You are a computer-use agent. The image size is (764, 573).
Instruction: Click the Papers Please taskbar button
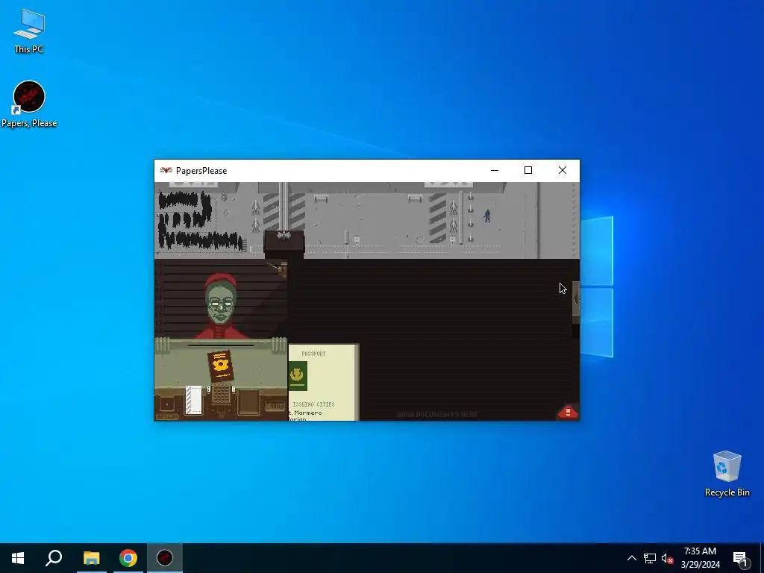click(x=165, y=558)
